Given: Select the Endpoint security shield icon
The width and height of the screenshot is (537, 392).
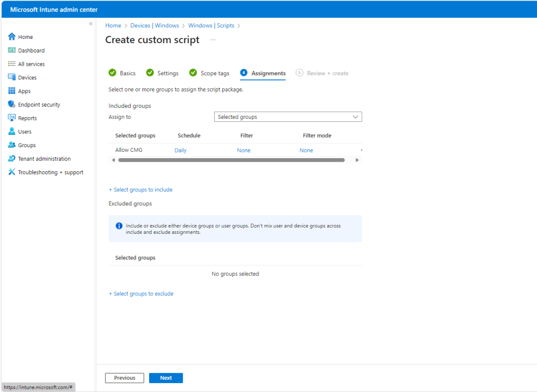Looking at the screenshot, I should [x=12, y=105].
